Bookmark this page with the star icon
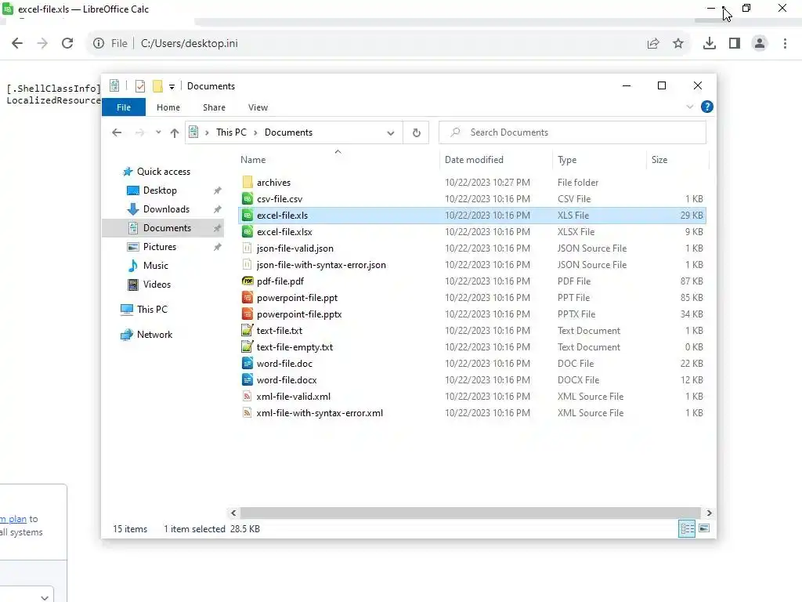Image resolution: width=802 pixels, height=602 pixels. coord(678,44)
